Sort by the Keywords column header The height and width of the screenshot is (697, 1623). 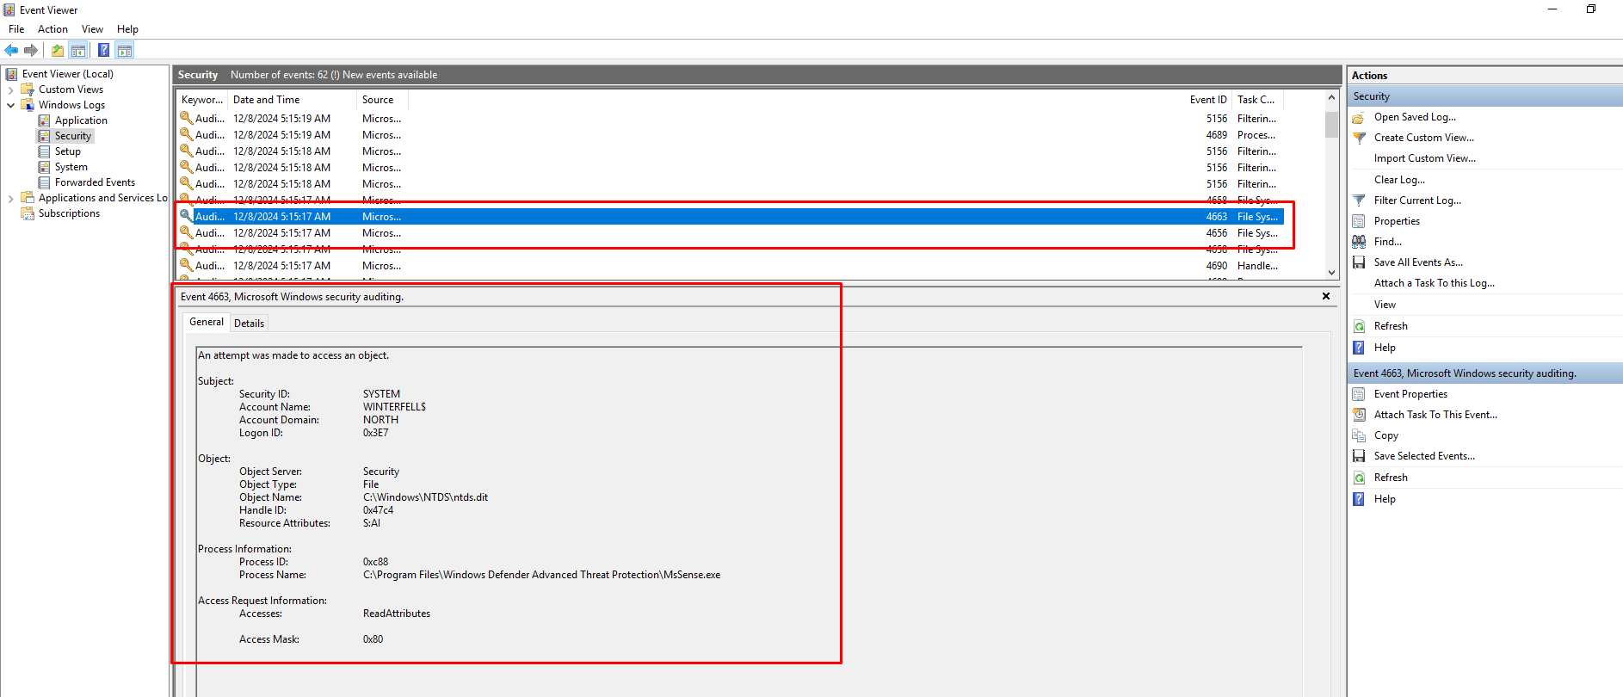pos(201,100)
